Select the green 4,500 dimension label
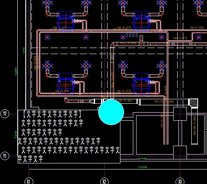The image size is (207, 184). (142, 159)
